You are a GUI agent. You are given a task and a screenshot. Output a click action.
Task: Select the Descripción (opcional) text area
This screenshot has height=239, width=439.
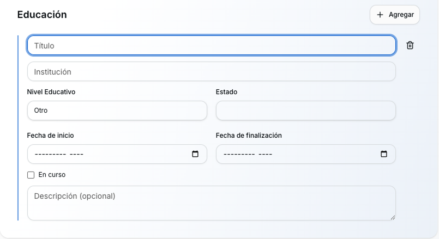click(x=211, y=203)
